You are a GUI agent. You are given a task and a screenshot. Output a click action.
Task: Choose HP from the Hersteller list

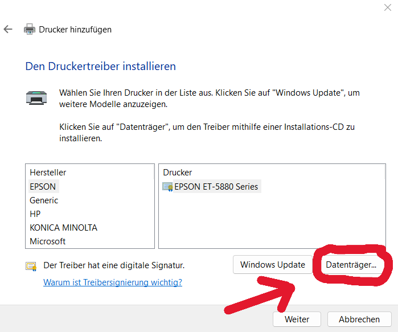click(35, 214)
